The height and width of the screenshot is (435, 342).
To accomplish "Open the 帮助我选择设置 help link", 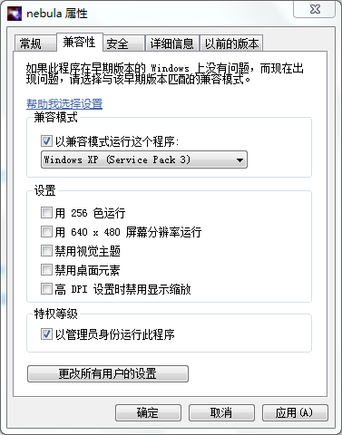I will click(x=64, y=104).
